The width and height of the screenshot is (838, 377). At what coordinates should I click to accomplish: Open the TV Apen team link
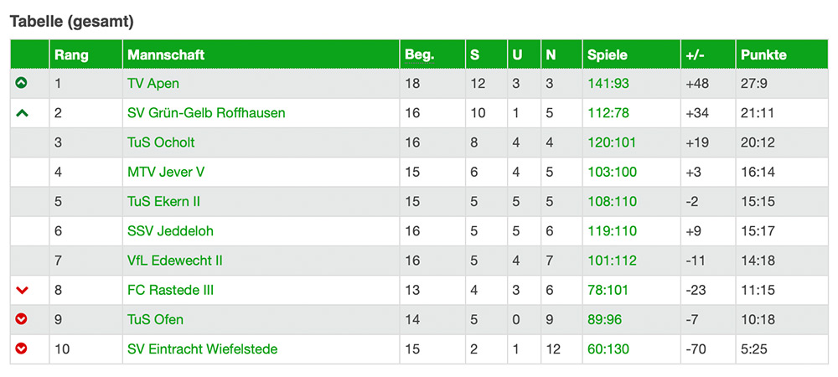(153, 84)
